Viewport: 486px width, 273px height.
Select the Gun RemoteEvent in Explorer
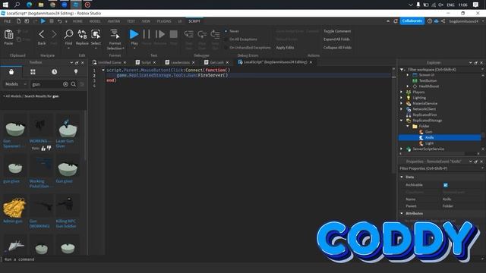pos(428,132)
